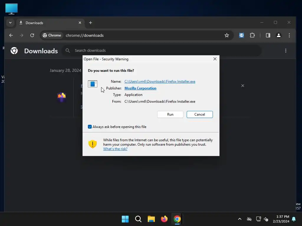Open the Chrome profile icon
Screen dimensions: 302x226
278,35
